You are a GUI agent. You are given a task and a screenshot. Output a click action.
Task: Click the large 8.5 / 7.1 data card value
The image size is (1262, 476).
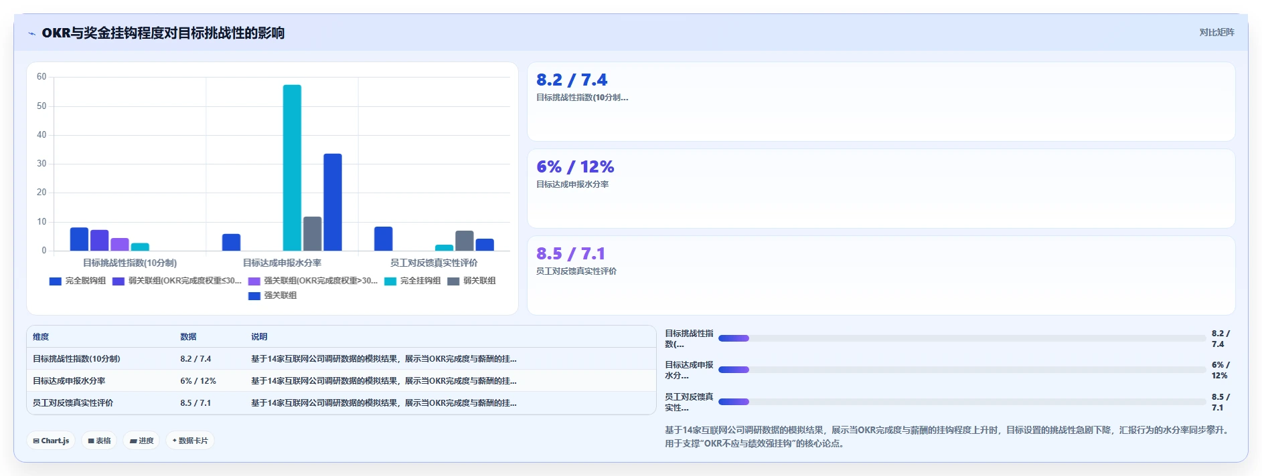coord(570,254)
